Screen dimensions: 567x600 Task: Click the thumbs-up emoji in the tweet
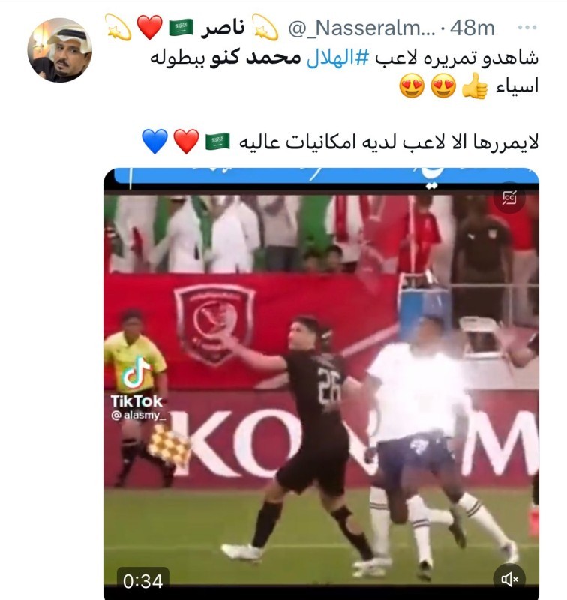475,85
